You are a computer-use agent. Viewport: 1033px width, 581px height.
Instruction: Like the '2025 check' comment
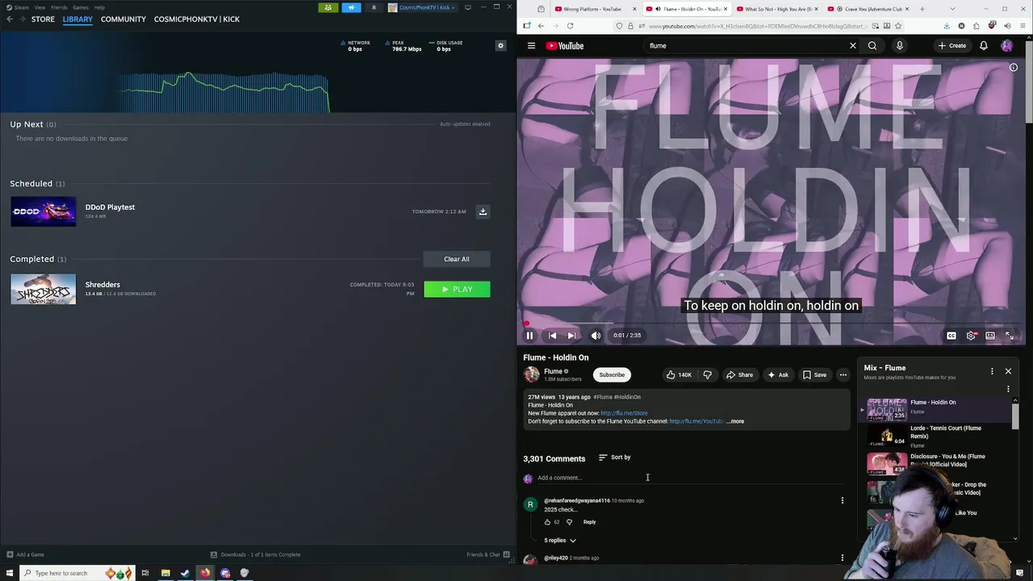click(547, 522)
